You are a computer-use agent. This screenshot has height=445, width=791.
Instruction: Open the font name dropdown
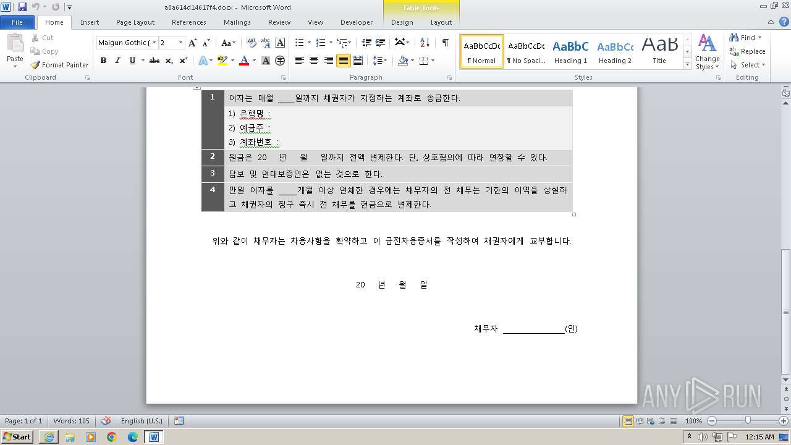click(x=154, y=43)
